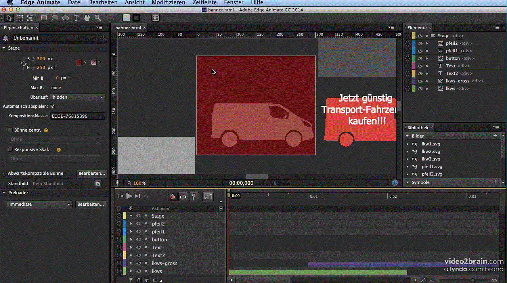This screenshot has width=507, height=283.
Task: Jump to timeline end button
Action: [x=138, y=196]
